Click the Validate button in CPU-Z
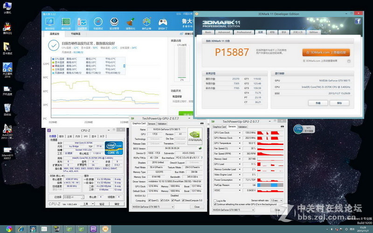 [x=102, y=204]
